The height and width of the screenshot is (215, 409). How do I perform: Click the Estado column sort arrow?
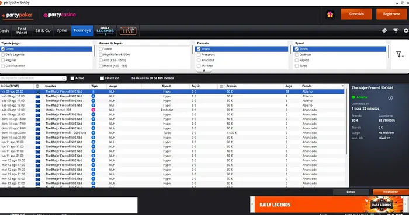342,86
